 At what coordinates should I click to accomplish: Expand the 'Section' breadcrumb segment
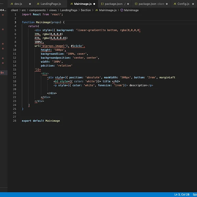86,10
